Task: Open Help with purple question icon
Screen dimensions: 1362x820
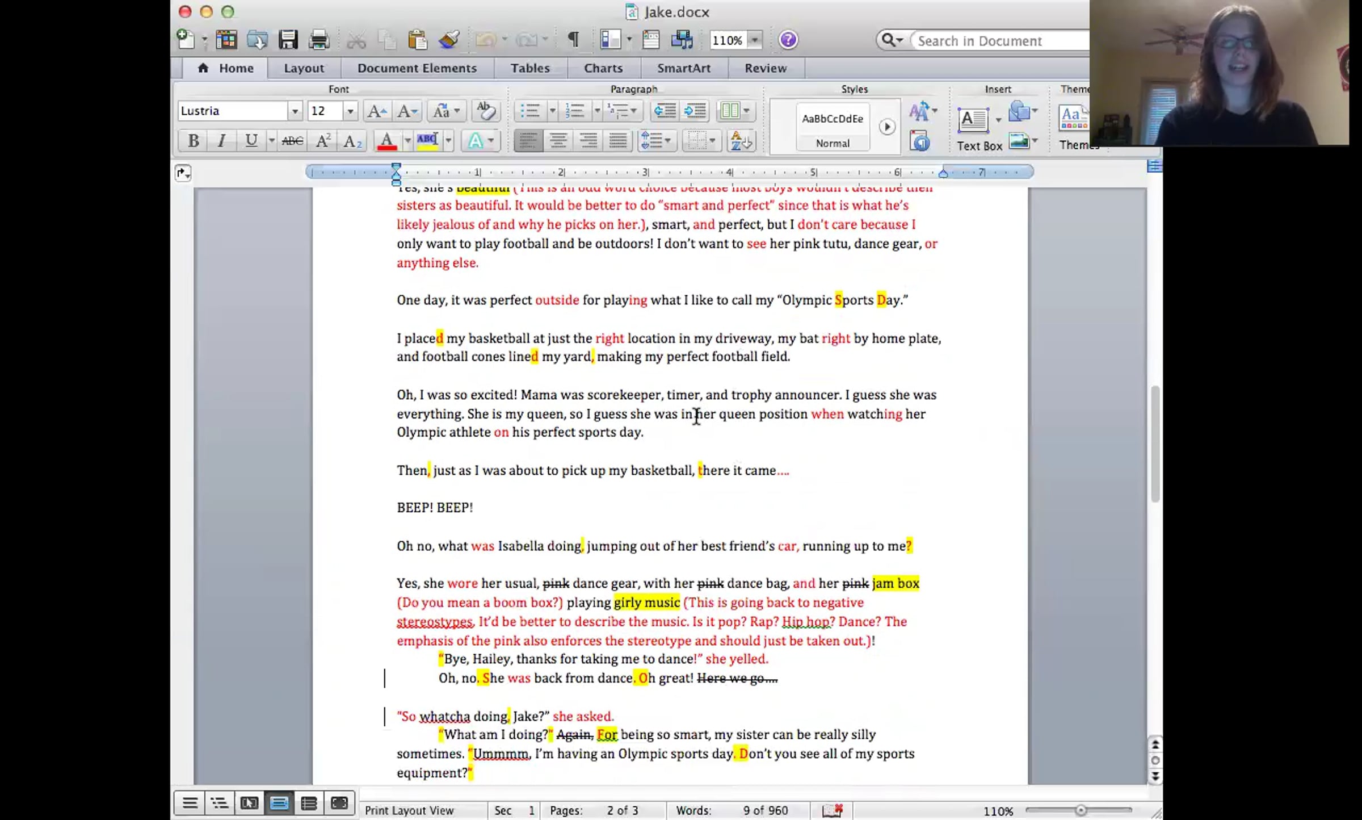Action: tap(788, 40)
